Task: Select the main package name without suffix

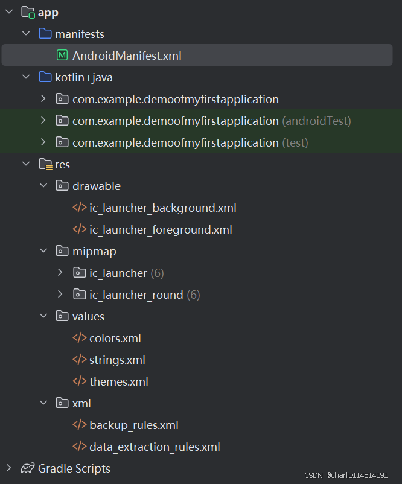Action: (176, 100)
